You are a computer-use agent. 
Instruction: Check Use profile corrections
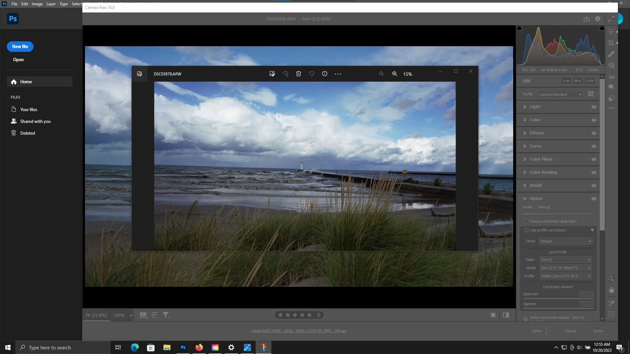[526, 230]
